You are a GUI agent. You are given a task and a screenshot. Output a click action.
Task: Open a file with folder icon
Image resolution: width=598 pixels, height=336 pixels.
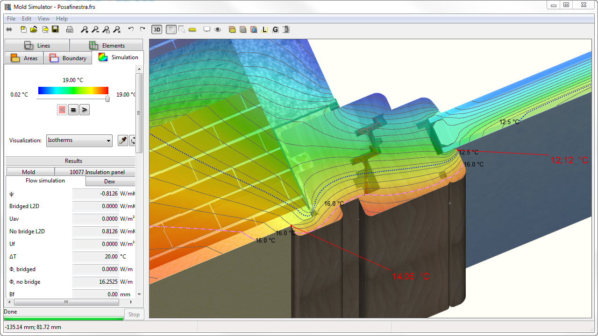tap(34, 29)
